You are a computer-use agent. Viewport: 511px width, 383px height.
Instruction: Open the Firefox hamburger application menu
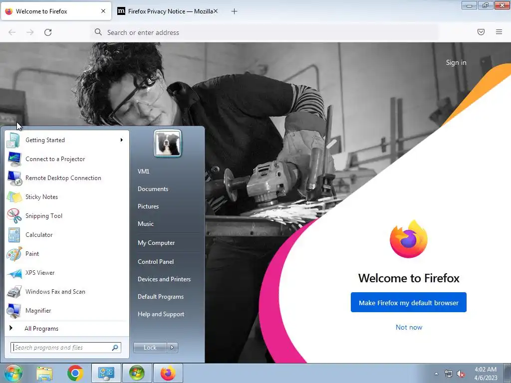pyautogui.click(x=499, y=32)
